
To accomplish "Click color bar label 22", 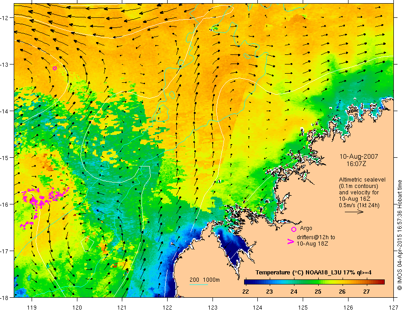I will (x=245, y=291).
